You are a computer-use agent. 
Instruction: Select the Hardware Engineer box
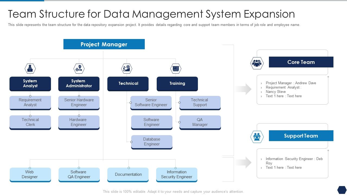click(x=79, y=123)
